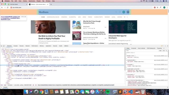Open the Trash in the dock
The image size is (169, 95).
(143, 92)
